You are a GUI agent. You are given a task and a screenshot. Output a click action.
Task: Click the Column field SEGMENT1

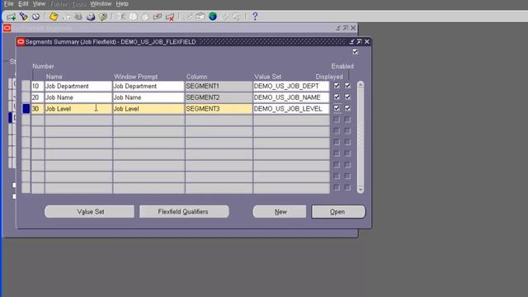(219, 86)
